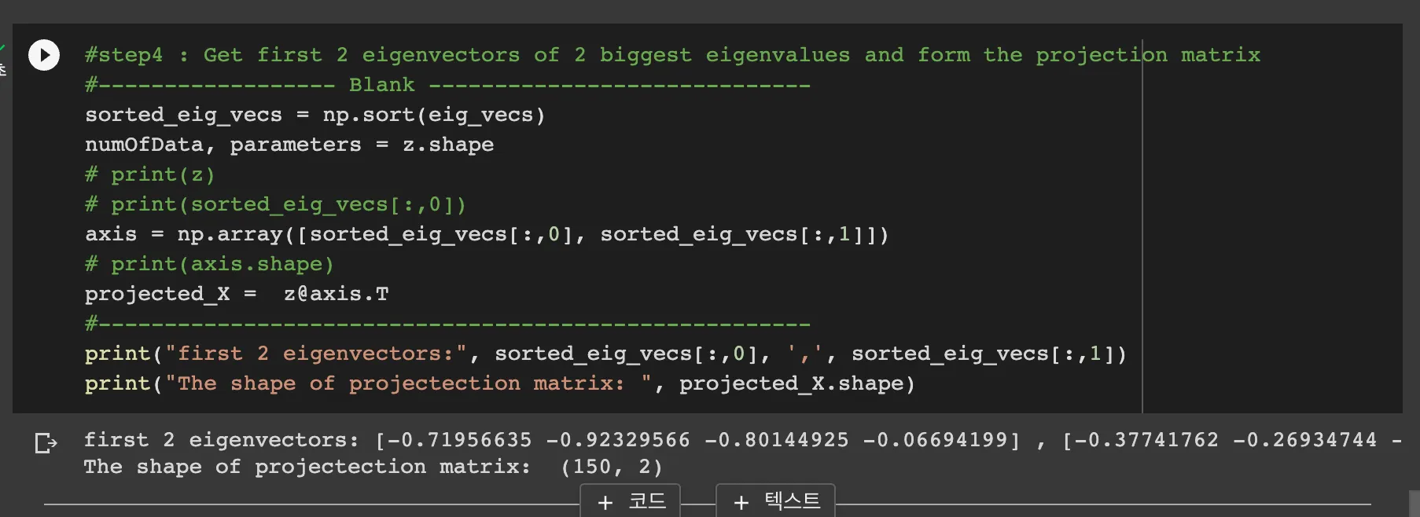Click the numOfData, parameters = z.shape line

pyautogui.click(x=289, y=145)
